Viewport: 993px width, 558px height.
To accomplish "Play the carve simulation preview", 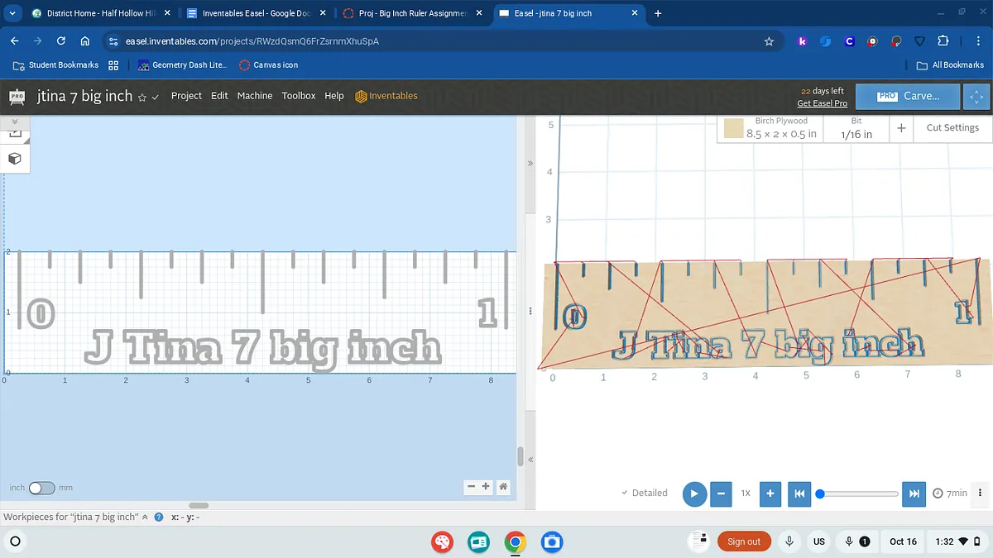I will pos(694,494).
